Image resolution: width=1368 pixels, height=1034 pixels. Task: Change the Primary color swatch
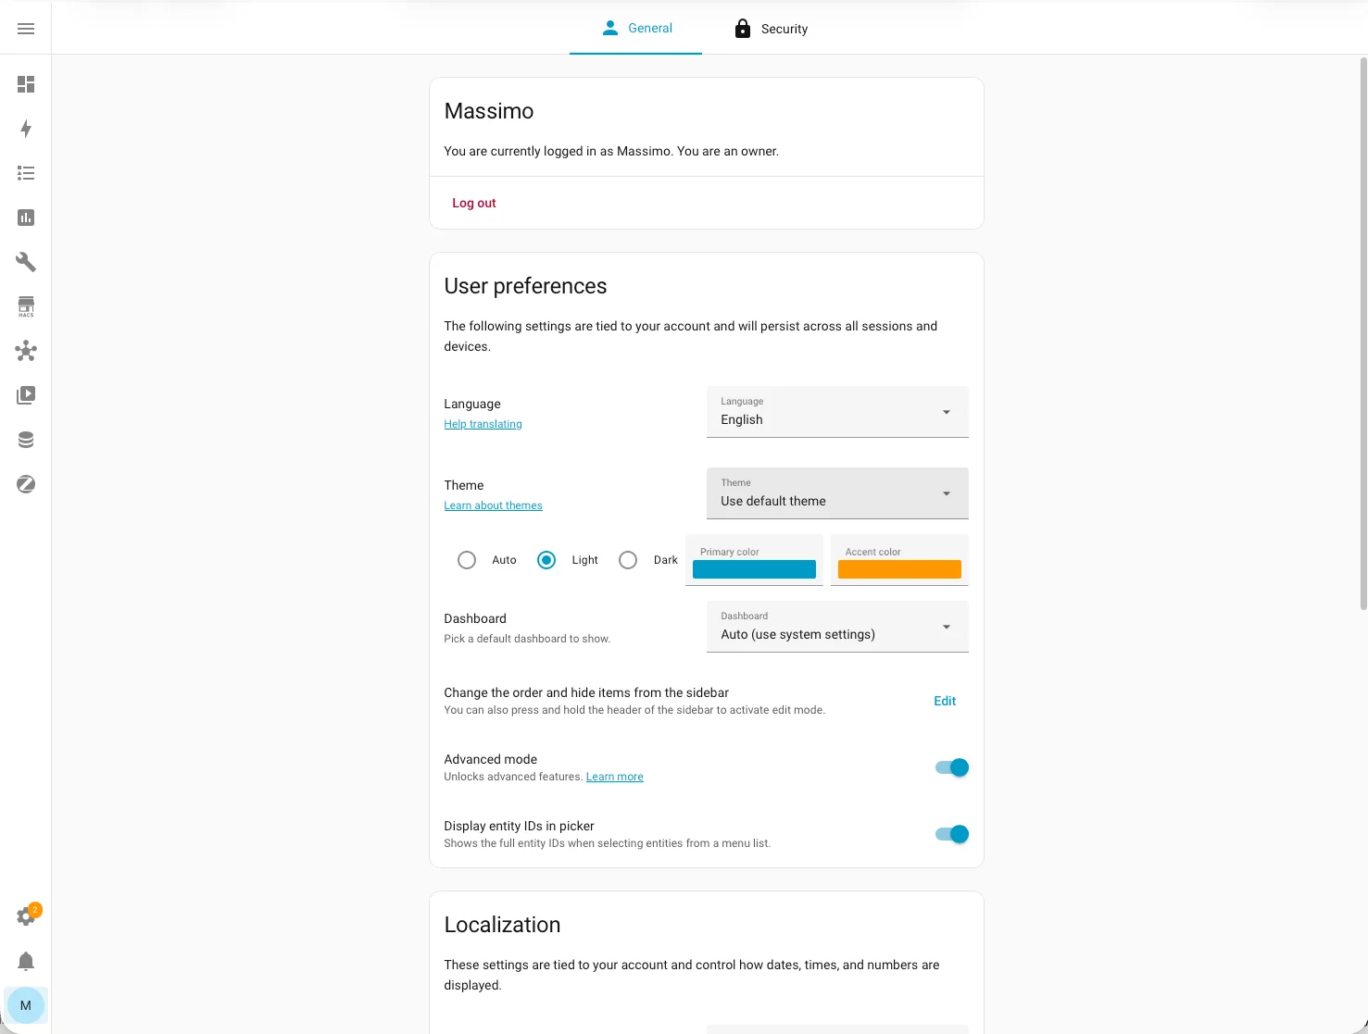coord(753,568)
